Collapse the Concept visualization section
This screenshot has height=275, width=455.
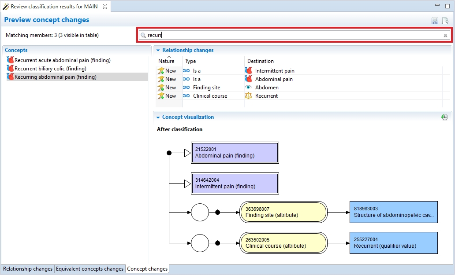pos(158,117)
